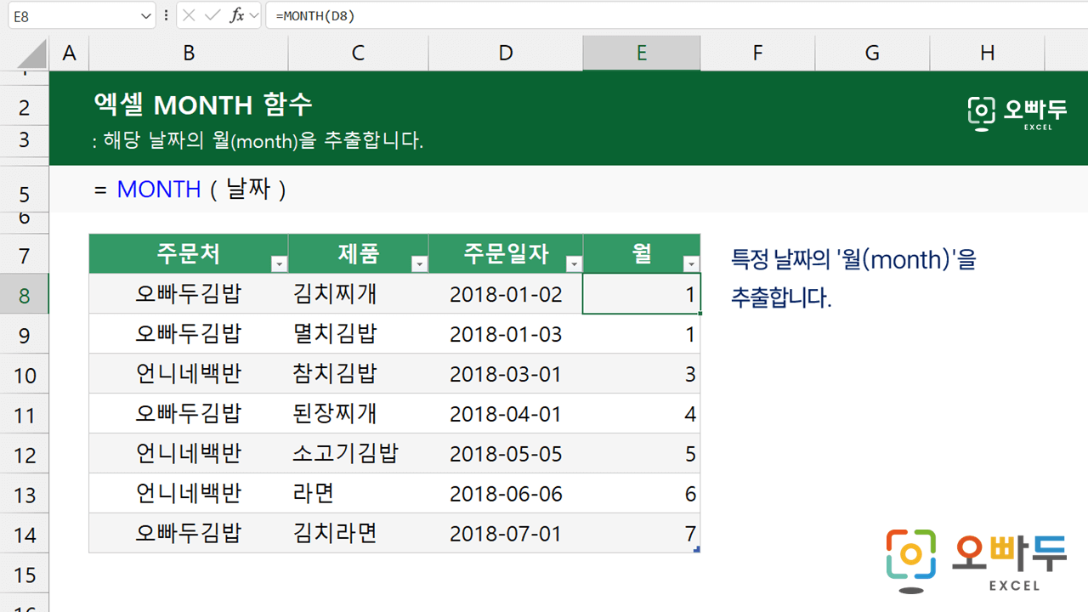Open the 주문일자 filter dropdown

pyautogui.click(x=574, y=264)
